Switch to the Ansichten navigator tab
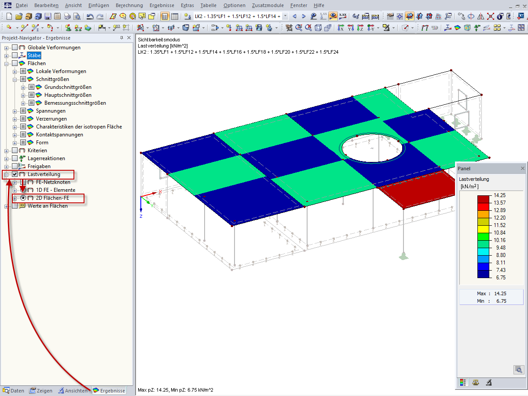528x396 pixels. click(x=73, y=390)
